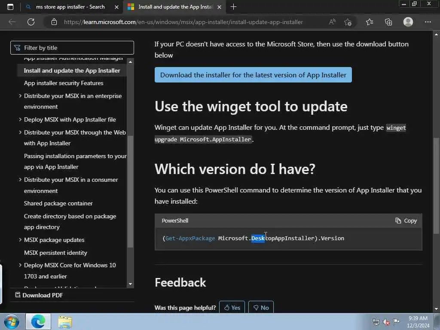
Task: Open 'App installer security Features' sidebar item
Action: [64, 83]
